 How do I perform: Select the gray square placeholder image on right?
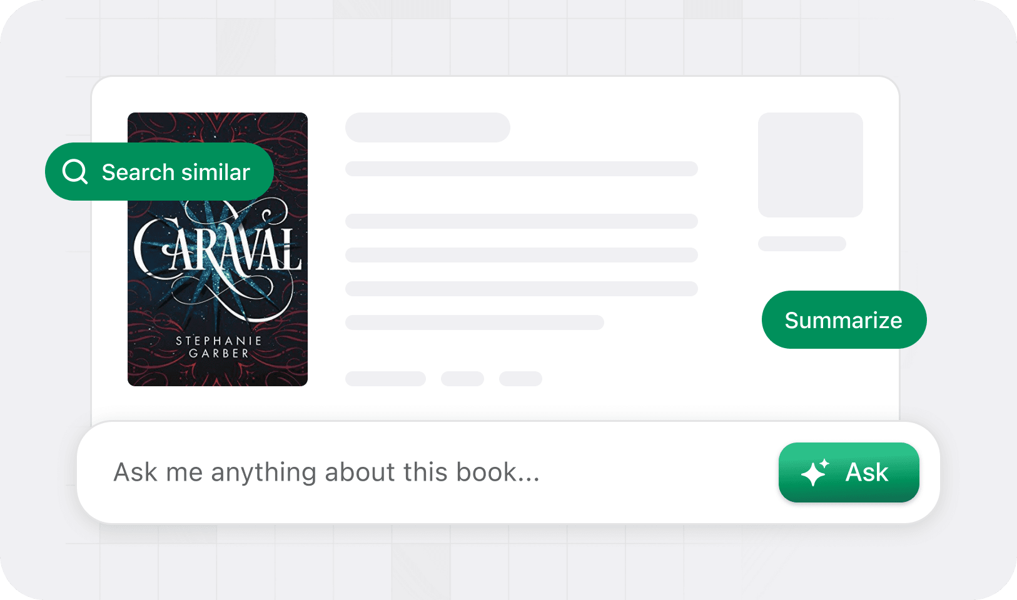811,165
